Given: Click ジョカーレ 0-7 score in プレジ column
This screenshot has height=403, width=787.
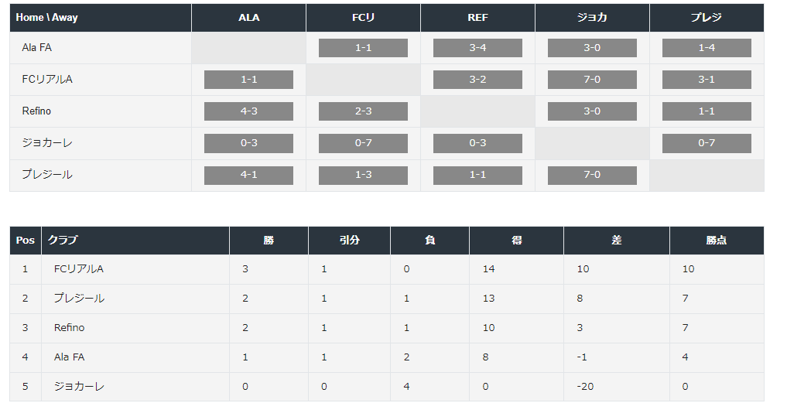Looking at the screenshot, I should tap(707, 143).
